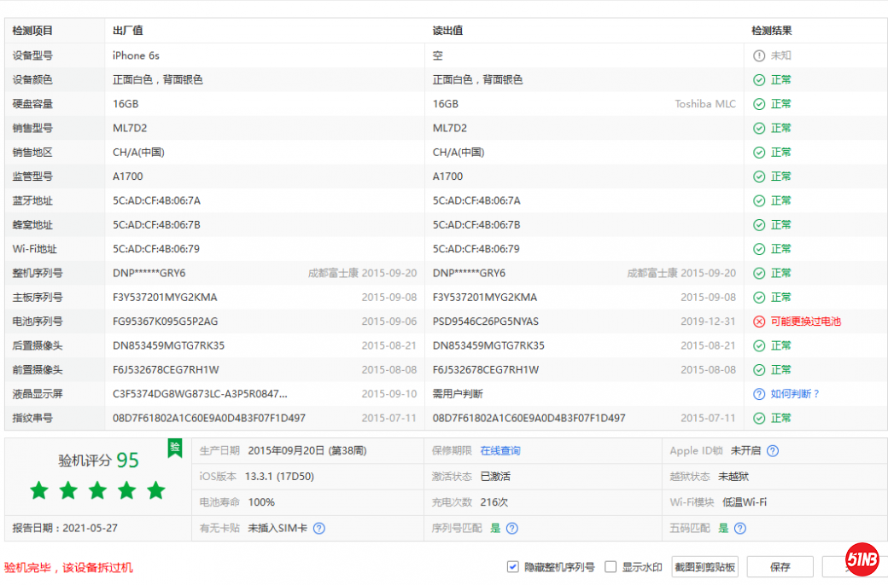The image size is (888, 585).
Task: Click the green 验 badge on score panel
Action: [175, 448]
